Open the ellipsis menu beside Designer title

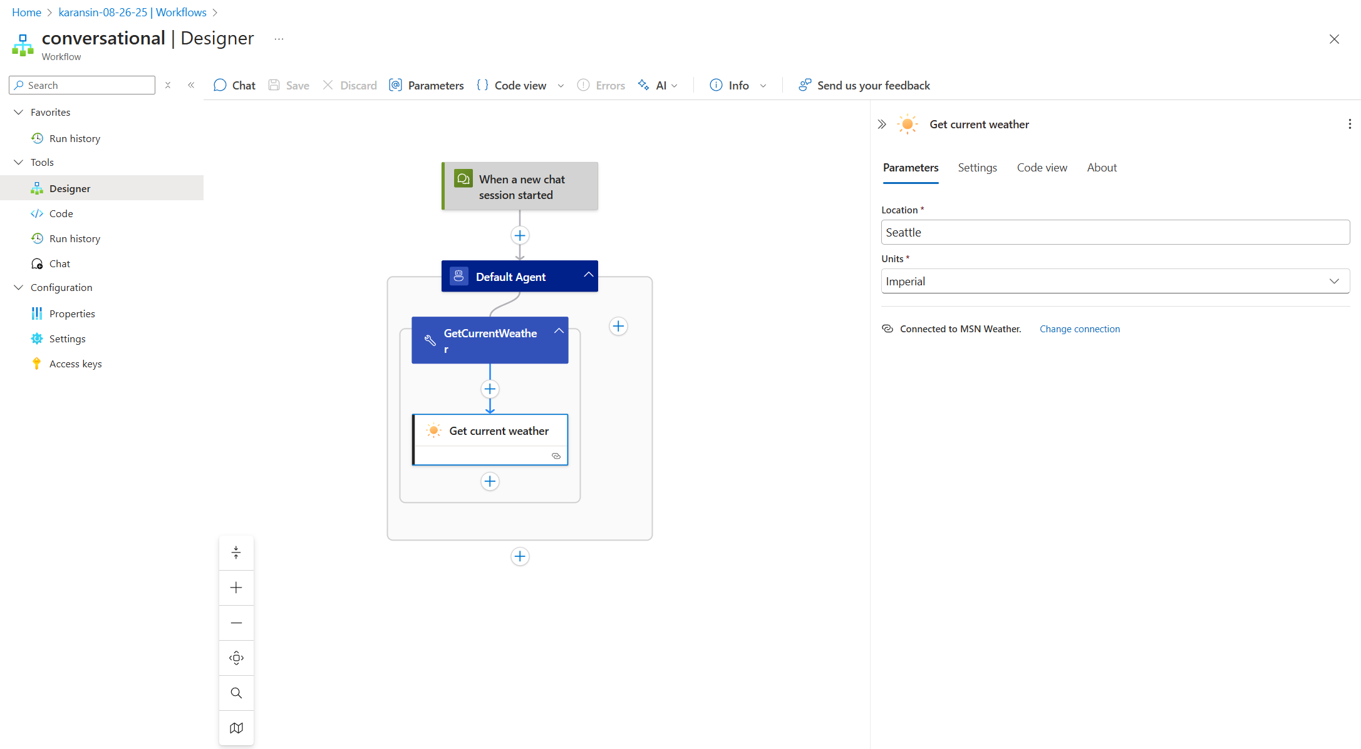279,39
